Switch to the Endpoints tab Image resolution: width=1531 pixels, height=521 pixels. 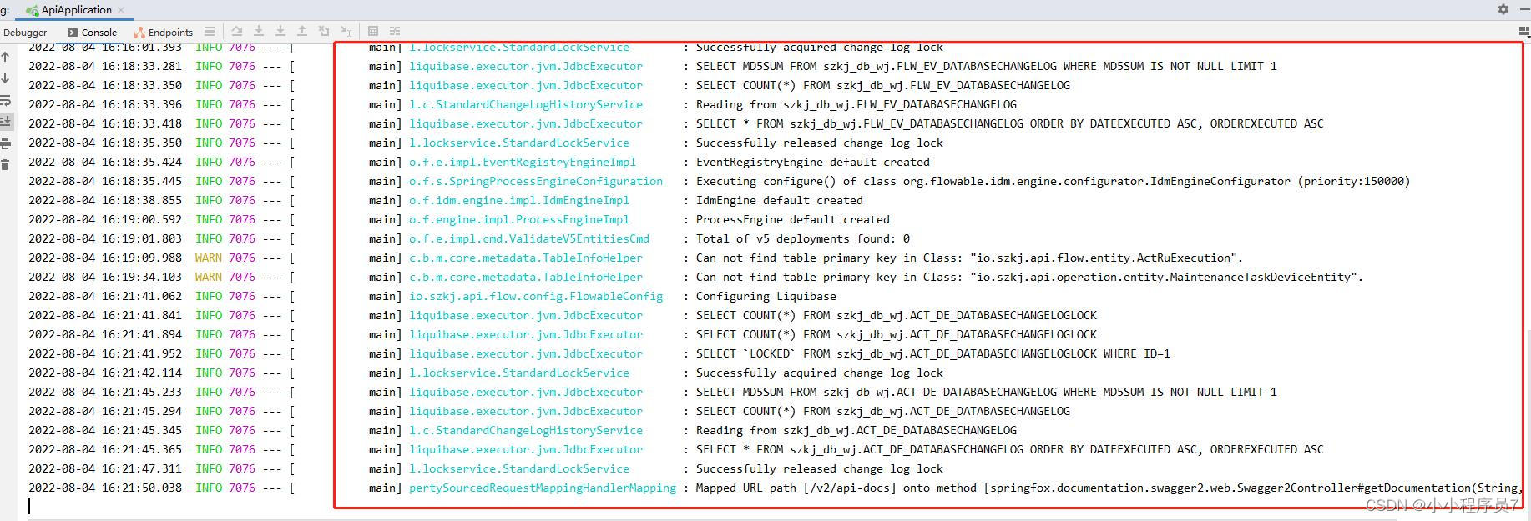click(164, 33)
